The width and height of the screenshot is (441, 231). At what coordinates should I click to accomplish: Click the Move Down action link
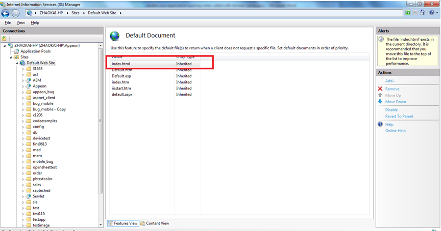click(x=396, y=102)
